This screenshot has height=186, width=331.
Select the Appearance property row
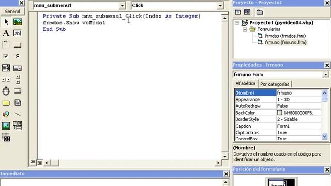coord(278,100)
